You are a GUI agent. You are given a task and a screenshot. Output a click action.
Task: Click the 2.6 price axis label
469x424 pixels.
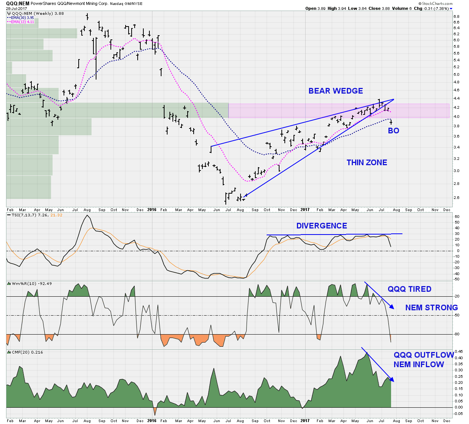tap(457, 198)
